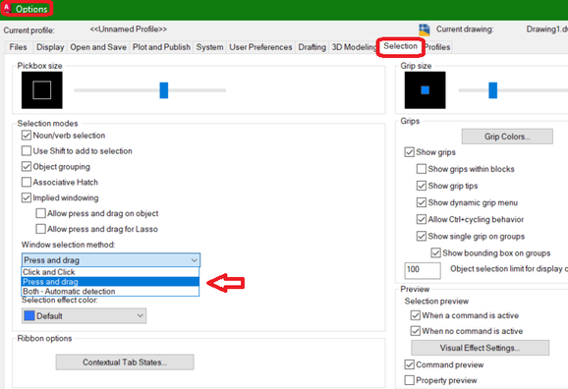Click the grip size preview box
This screenshot has height=389, width=568.
pos(425,89)
